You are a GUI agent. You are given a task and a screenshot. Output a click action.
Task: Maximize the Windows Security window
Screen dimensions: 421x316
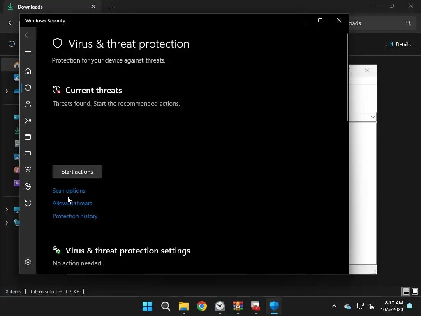320,20
